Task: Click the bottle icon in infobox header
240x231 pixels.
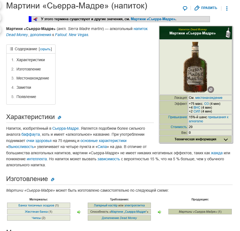Action: pos(228,32)
